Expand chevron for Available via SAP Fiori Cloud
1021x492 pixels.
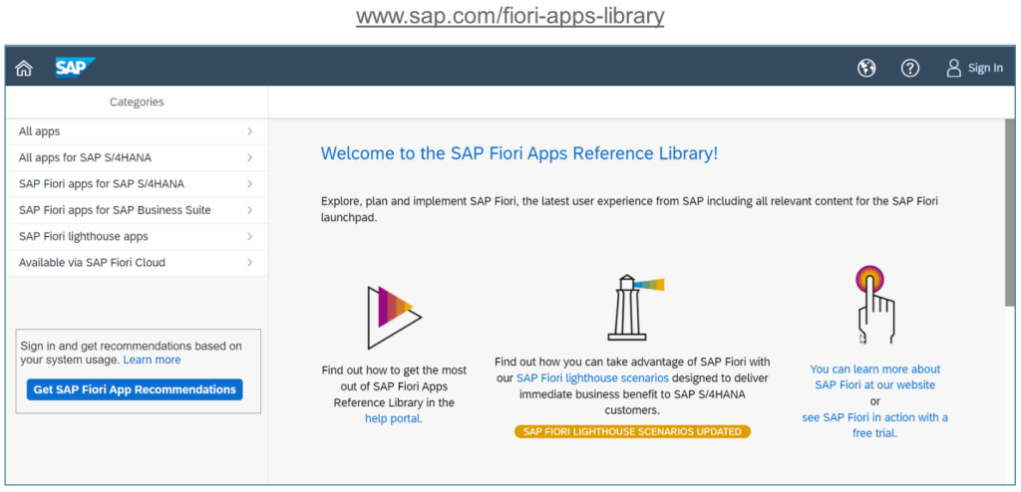tap(250, 263)
